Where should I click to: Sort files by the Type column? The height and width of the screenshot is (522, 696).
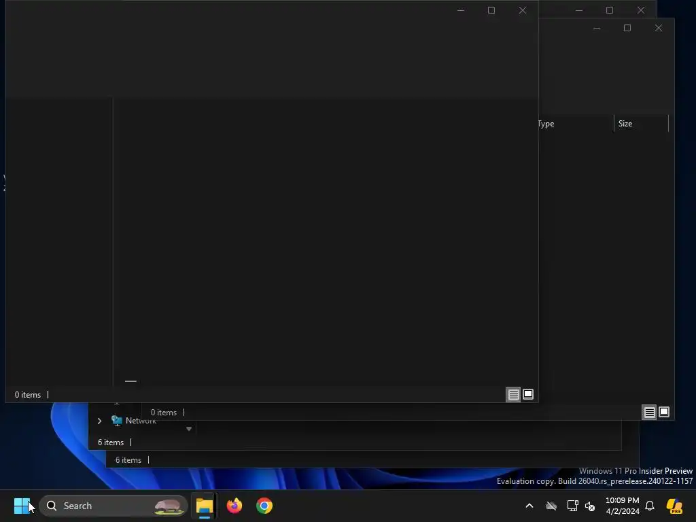click(x=576, y=124)
